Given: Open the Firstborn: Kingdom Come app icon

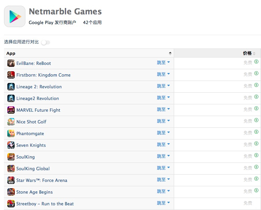Looking at the screenshot, I should pyautogui.click(x=11, y=75).
